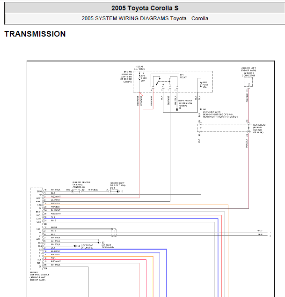Click the '(BEHIND LEFT SIDE OF DASH)' junction label

pos(117,184)
